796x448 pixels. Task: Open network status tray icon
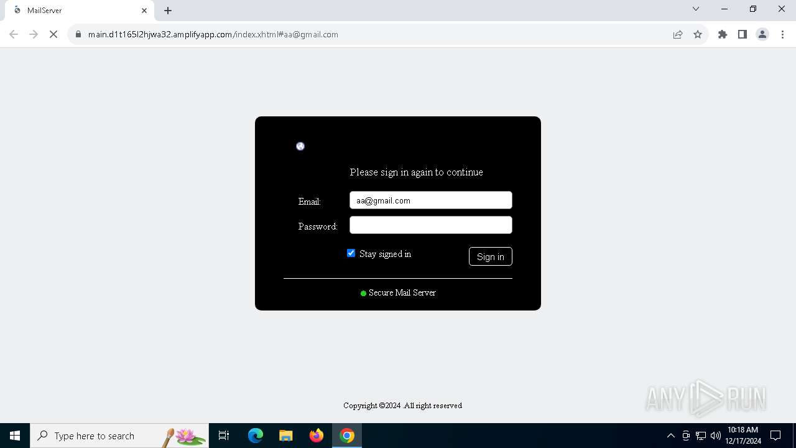point(701,436)
